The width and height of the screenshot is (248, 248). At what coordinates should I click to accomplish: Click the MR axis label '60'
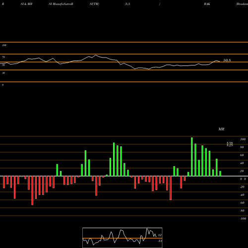(242, 155)
